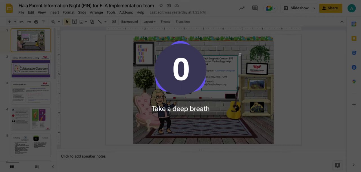
Task: Switch to grid view
Action: tap(37, 167)
